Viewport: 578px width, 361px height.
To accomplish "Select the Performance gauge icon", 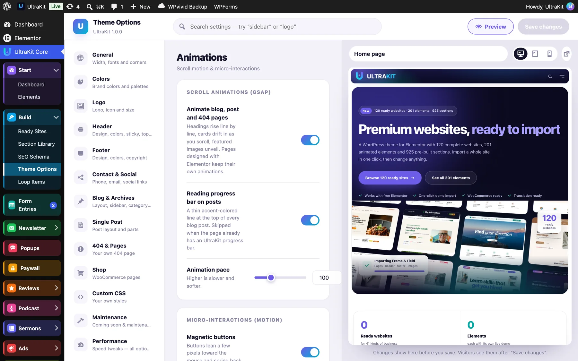I will (x=80, y=345).
